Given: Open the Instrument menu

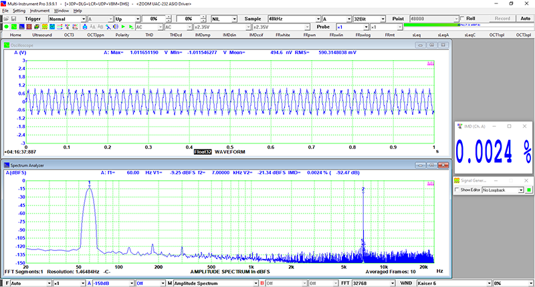Looking at the screenshot, I should click(x=39, y=11).
